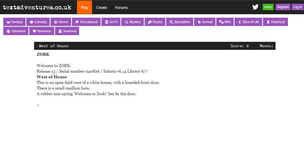Browse the RPG dice category

[x=225, y=22]
